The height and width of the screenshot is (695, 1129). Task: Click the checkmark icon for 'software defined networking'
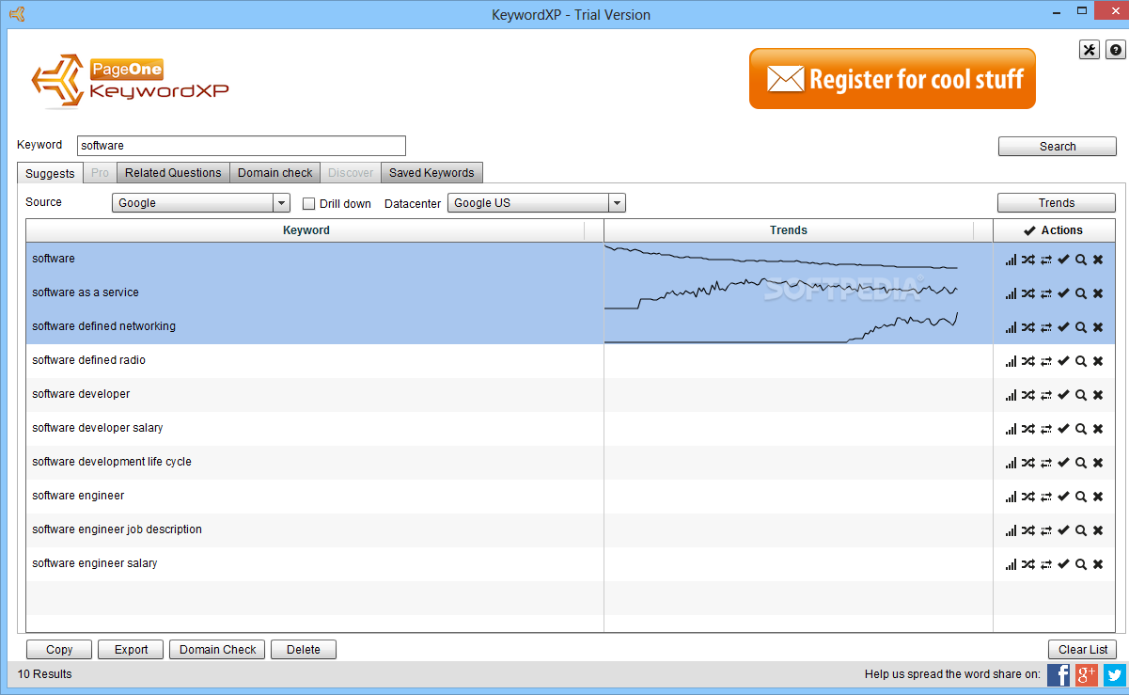1063,327
